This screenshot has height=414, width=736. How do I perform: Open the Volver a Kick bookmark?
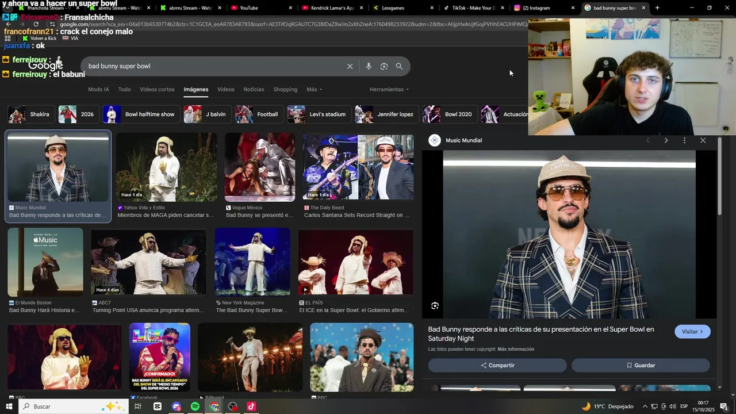pyautogui.click(x=39, y=38)
